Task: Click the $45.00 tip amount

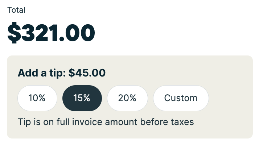Action: pos(87,73)
